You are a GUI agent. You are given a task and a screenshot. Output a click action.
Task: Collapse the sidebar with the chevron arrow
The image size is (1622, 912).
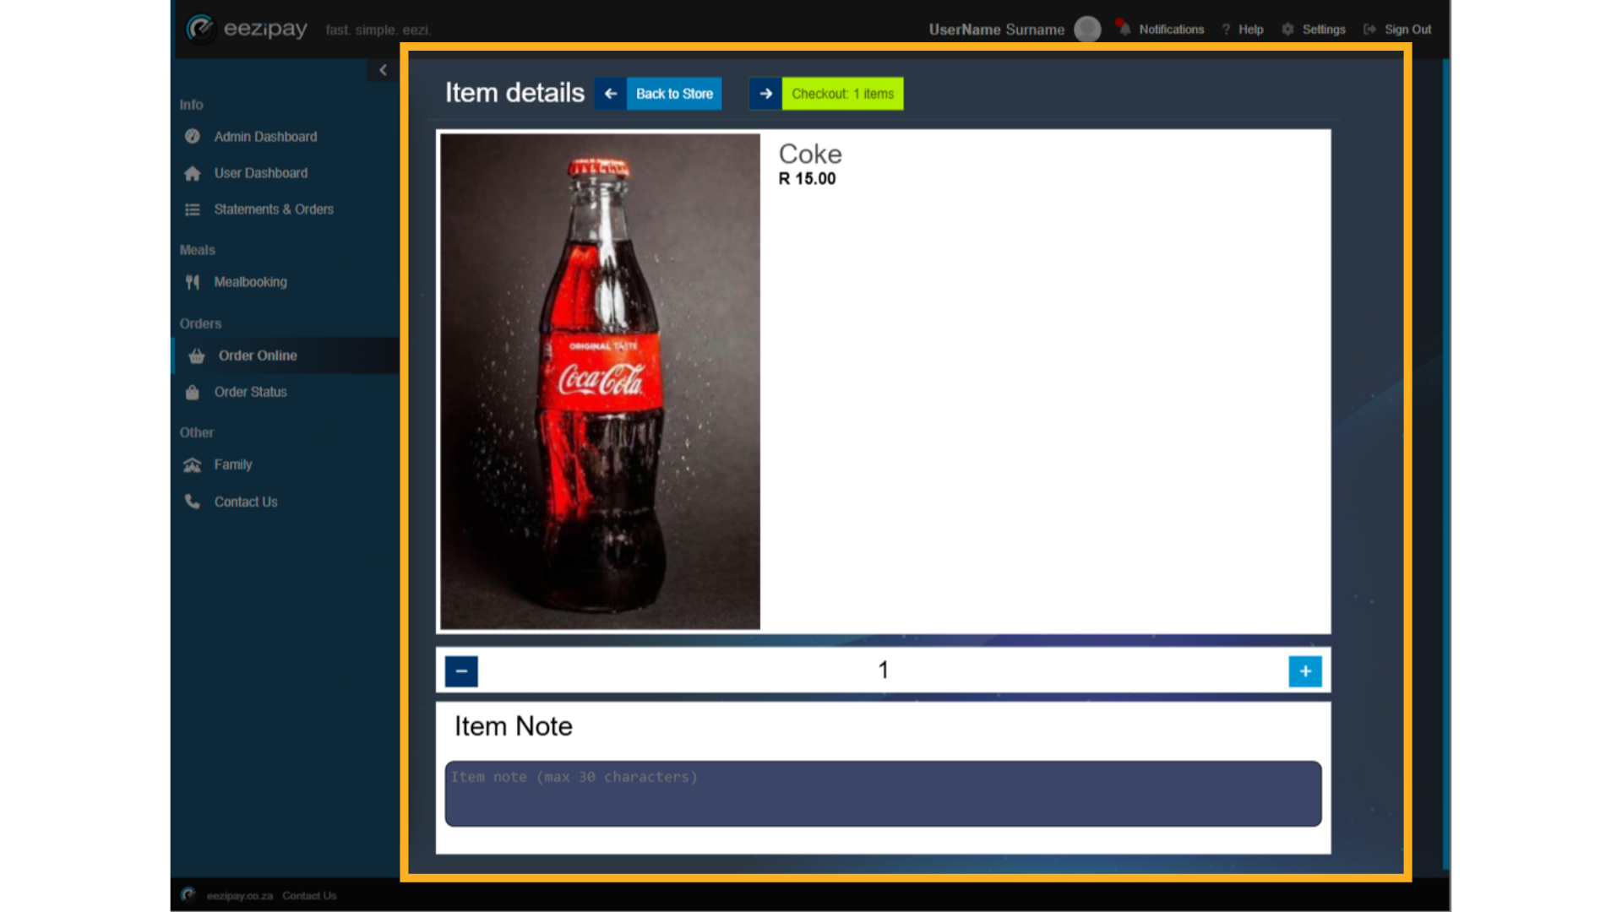pyautogui.click(x=384, y=70)
